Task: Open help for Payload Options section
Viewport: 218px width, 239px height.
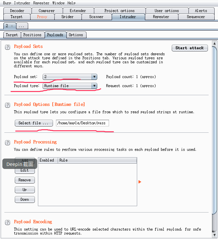Action: click(x=7, y=105)
